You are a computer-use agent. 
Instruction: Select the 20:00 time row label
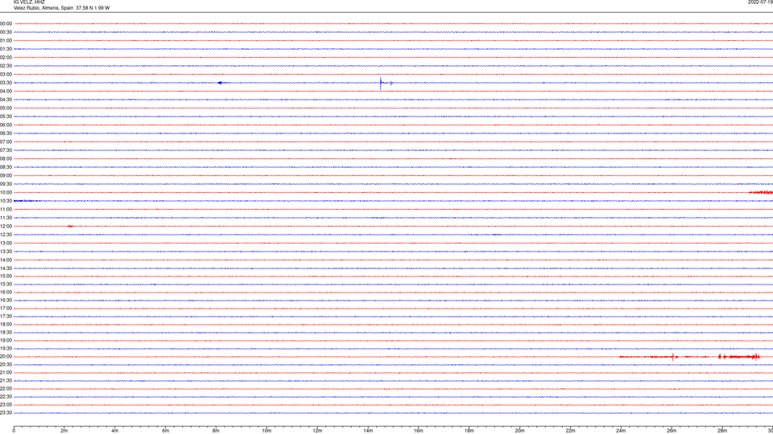pyautogui.click(x=6, y=356)
